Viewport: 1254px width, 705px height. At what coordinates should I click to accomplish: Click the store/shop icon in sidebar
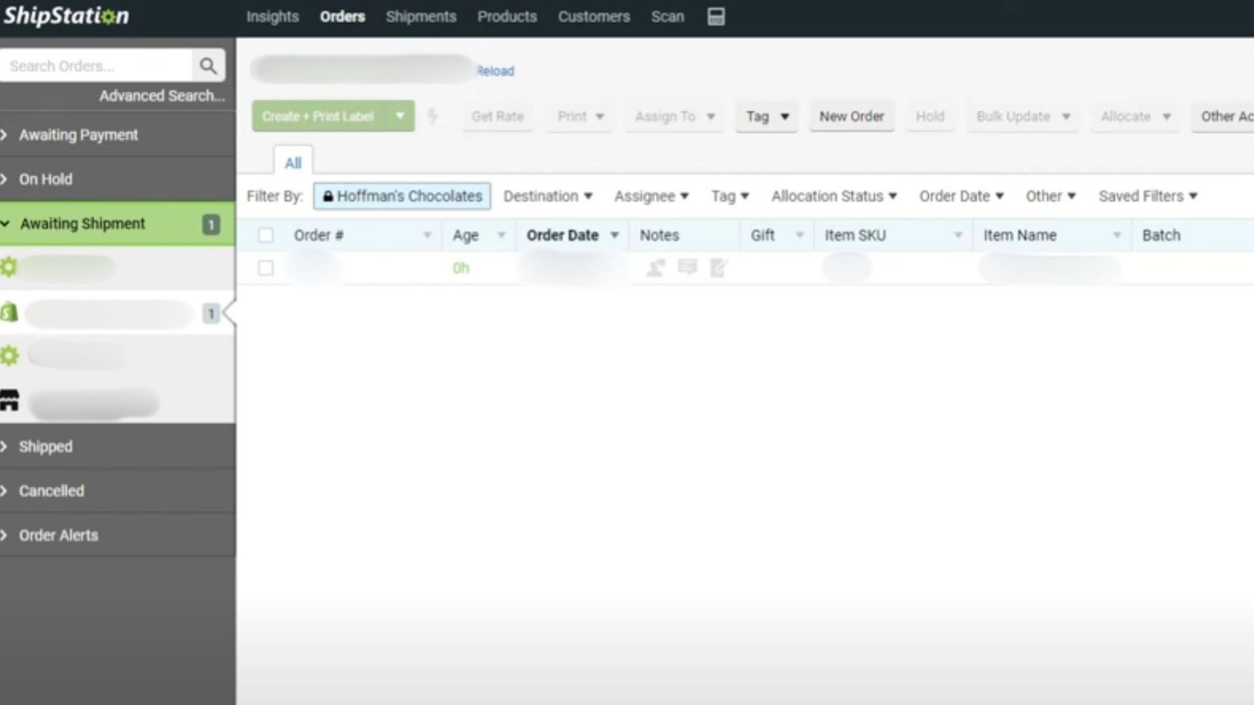tap(10, 400)
